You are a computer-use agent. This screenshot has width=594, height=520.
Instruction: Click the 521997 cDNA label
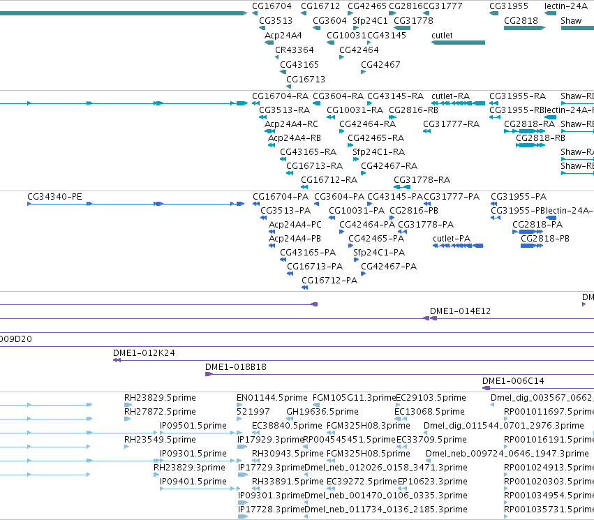pyautogui.click(x=253, y=412)
